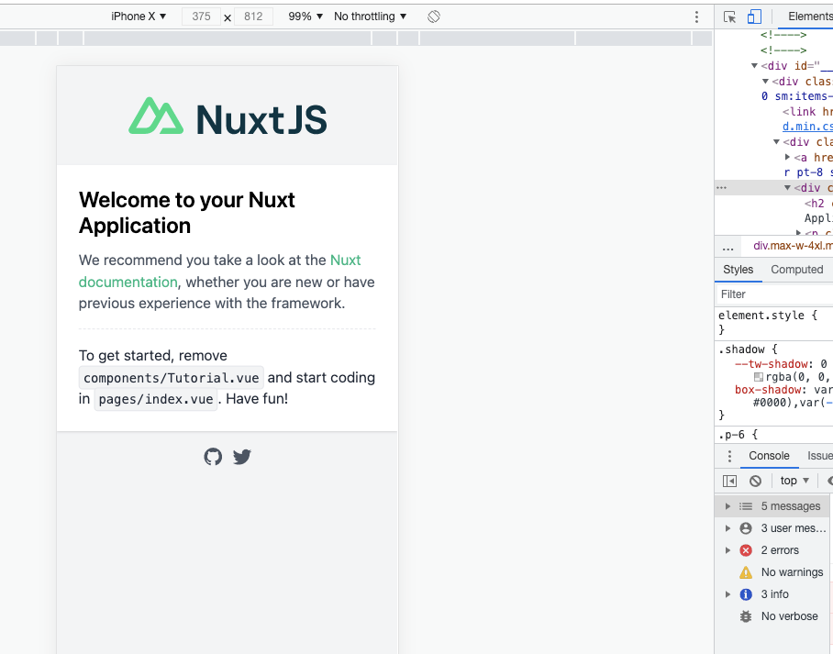Screen dimensions: 833x654
Task: Click the width field showing 375
Action: (201, 17)
